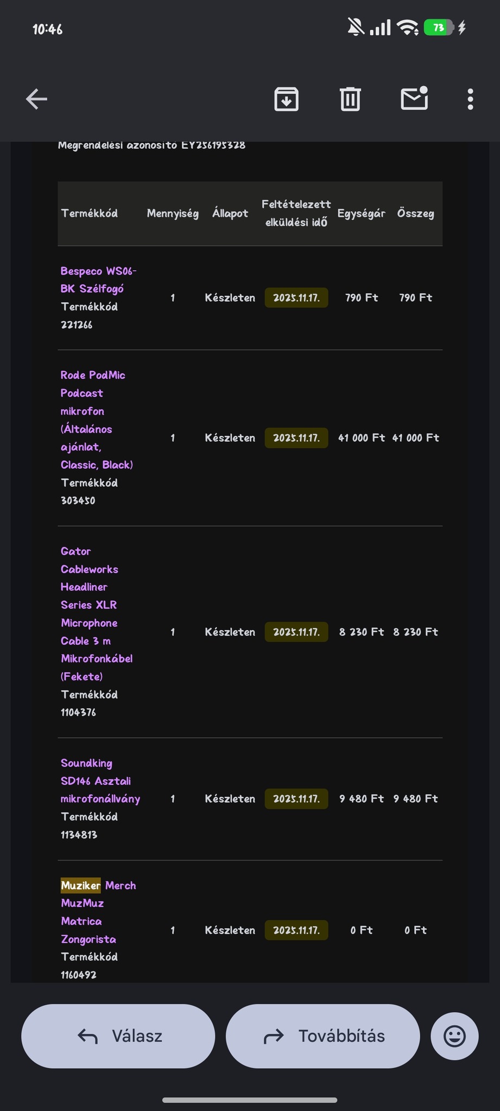Tap the back arrow icon
The image size is (500, 1111).
click(x=37, y=99)
